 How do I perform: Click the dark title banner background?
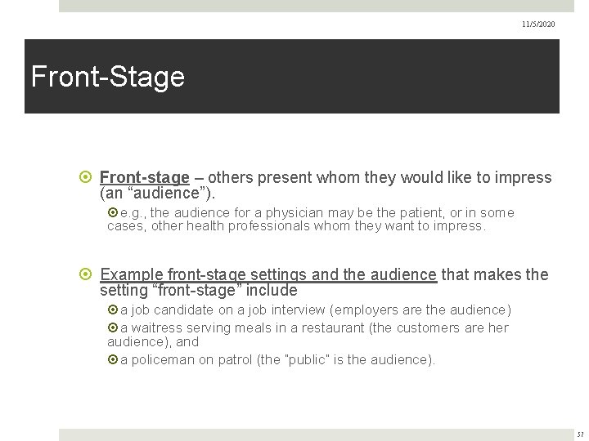[368, 78]
